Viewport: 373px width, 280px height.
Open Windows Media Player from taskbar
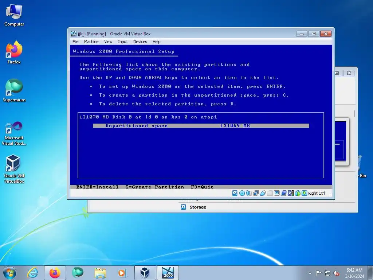123,273
